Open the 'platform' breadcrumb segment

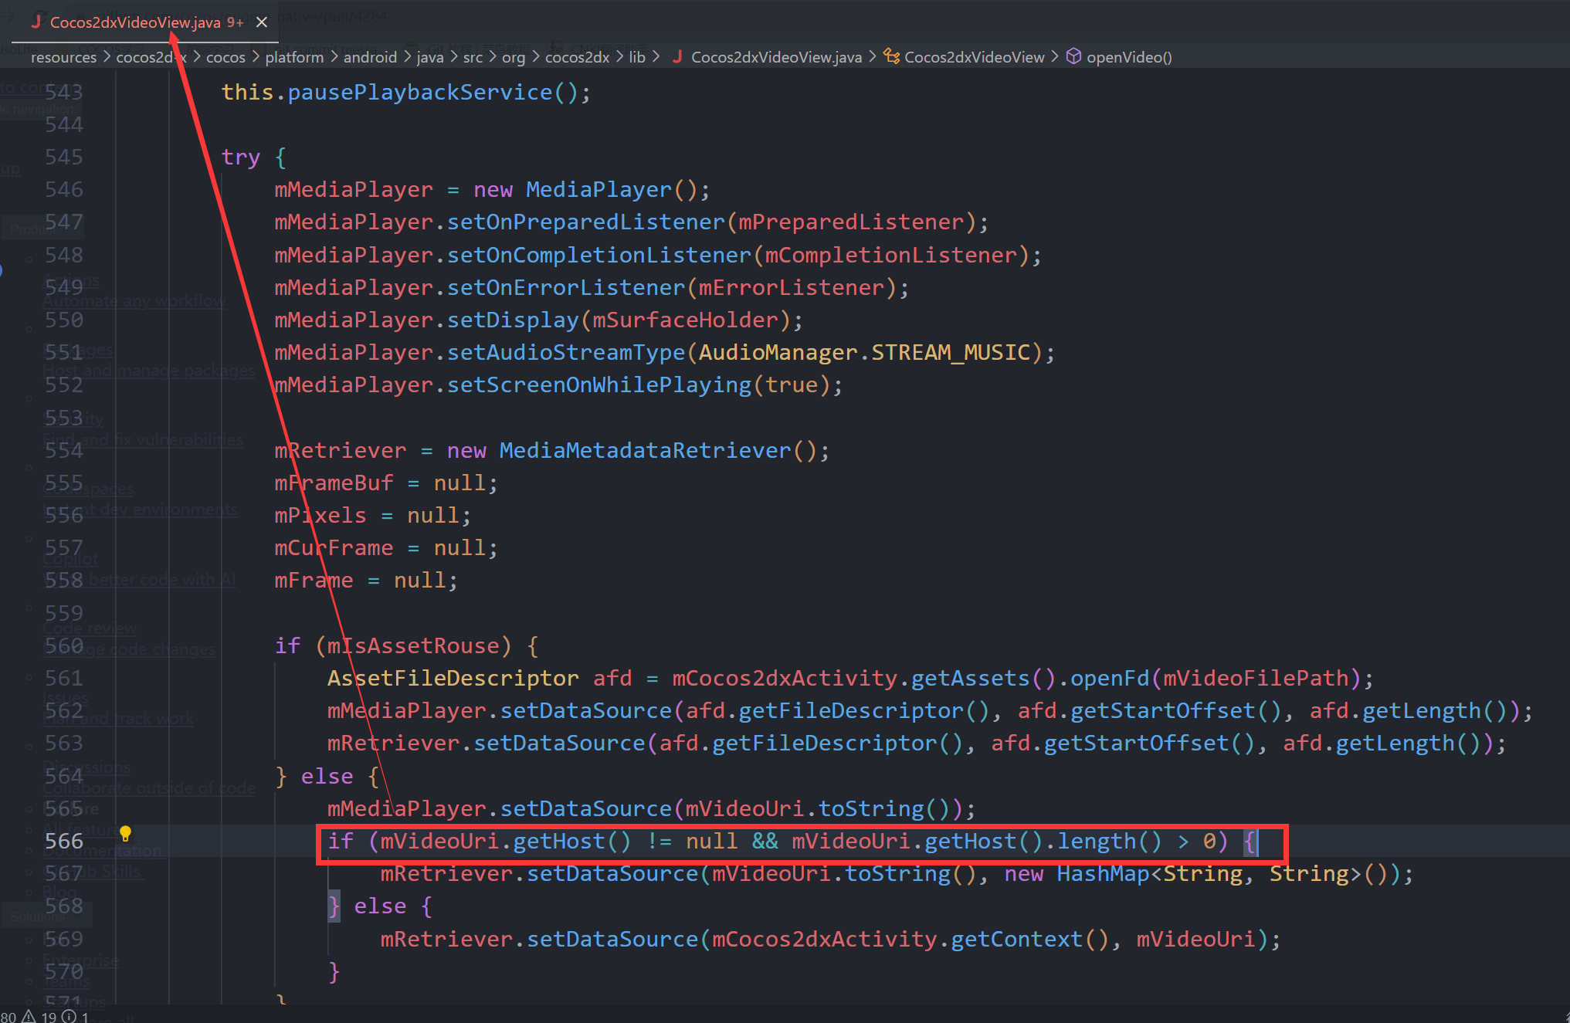tap(294, 57)
